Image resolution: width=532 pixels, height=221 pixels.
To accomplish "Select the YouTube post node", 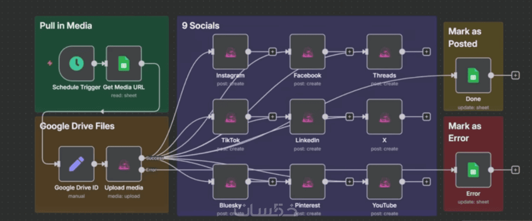I will [x=384, y=182].
